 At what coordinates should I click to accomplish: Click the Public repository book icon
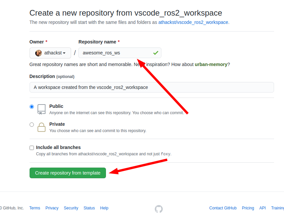(42, 109)
